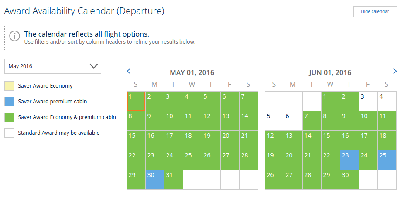Click the green Economy & premium cabin swatch
Screen dimensions: 404x198
(9, 117)
